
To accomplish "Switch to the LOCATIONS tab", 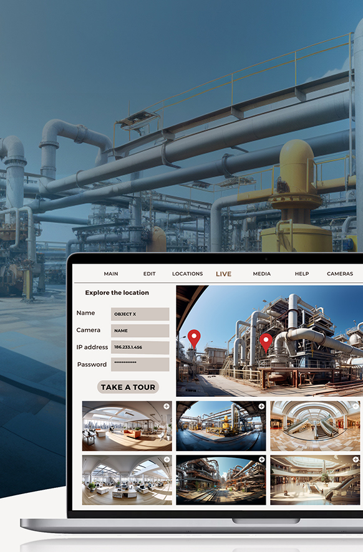I will pos(188,274).
